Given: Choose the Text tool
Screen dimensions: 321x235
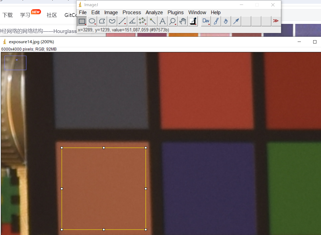Looking at the screenshot, I should [162, 21].
